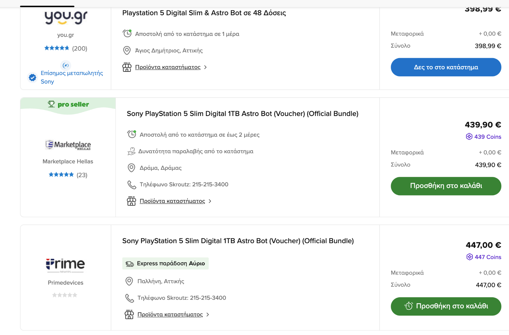Click the clock icon in you.gr offer
The image size is (509, 335).
[x=127, y=33]
